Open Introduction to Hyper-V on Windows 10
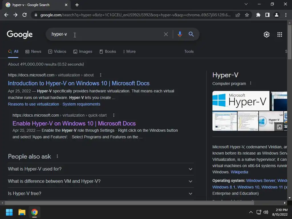Viewport: 292px width, 219px height. (79, 83)
